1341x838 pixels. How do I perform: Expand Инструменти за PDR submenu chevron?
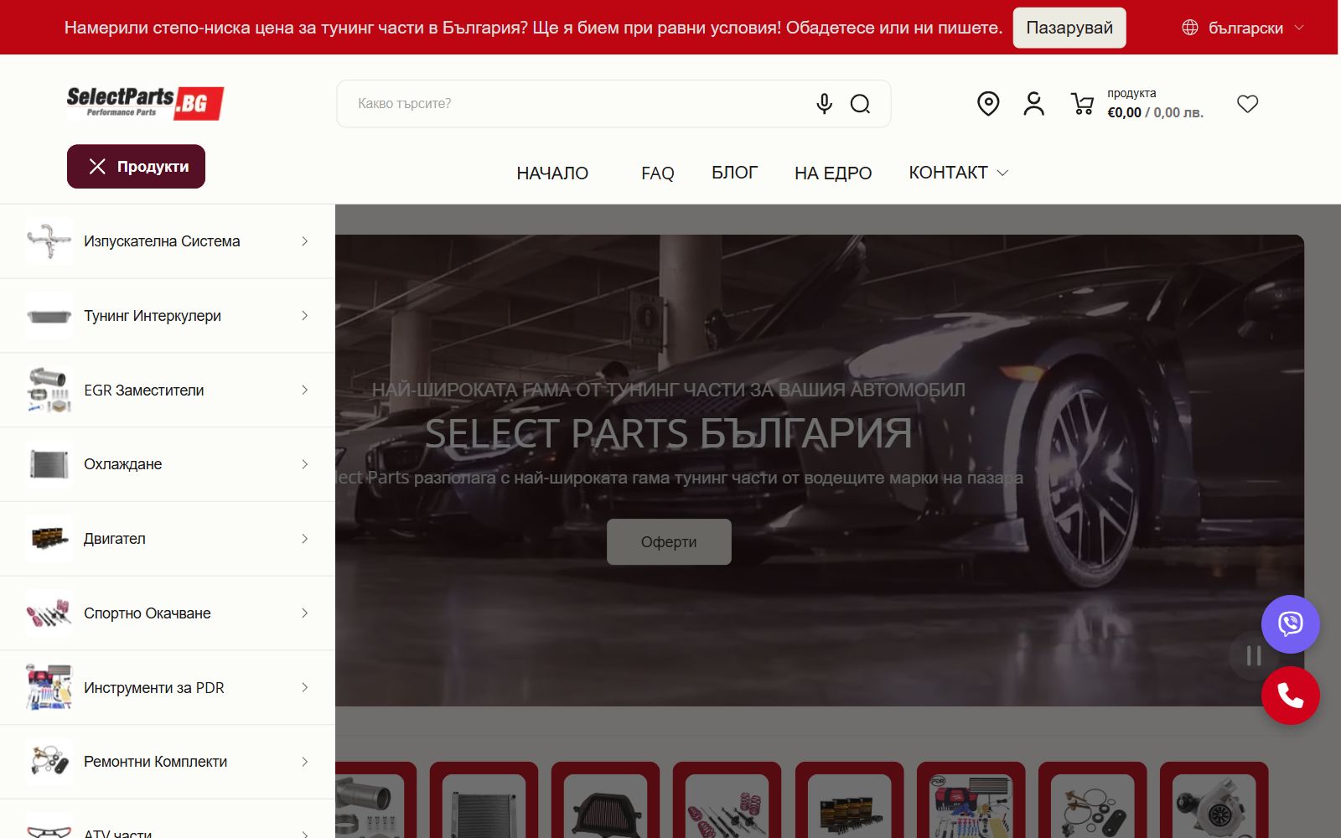(304, 687)
